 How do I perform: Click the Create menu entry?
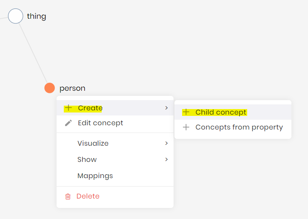[90, 108]
